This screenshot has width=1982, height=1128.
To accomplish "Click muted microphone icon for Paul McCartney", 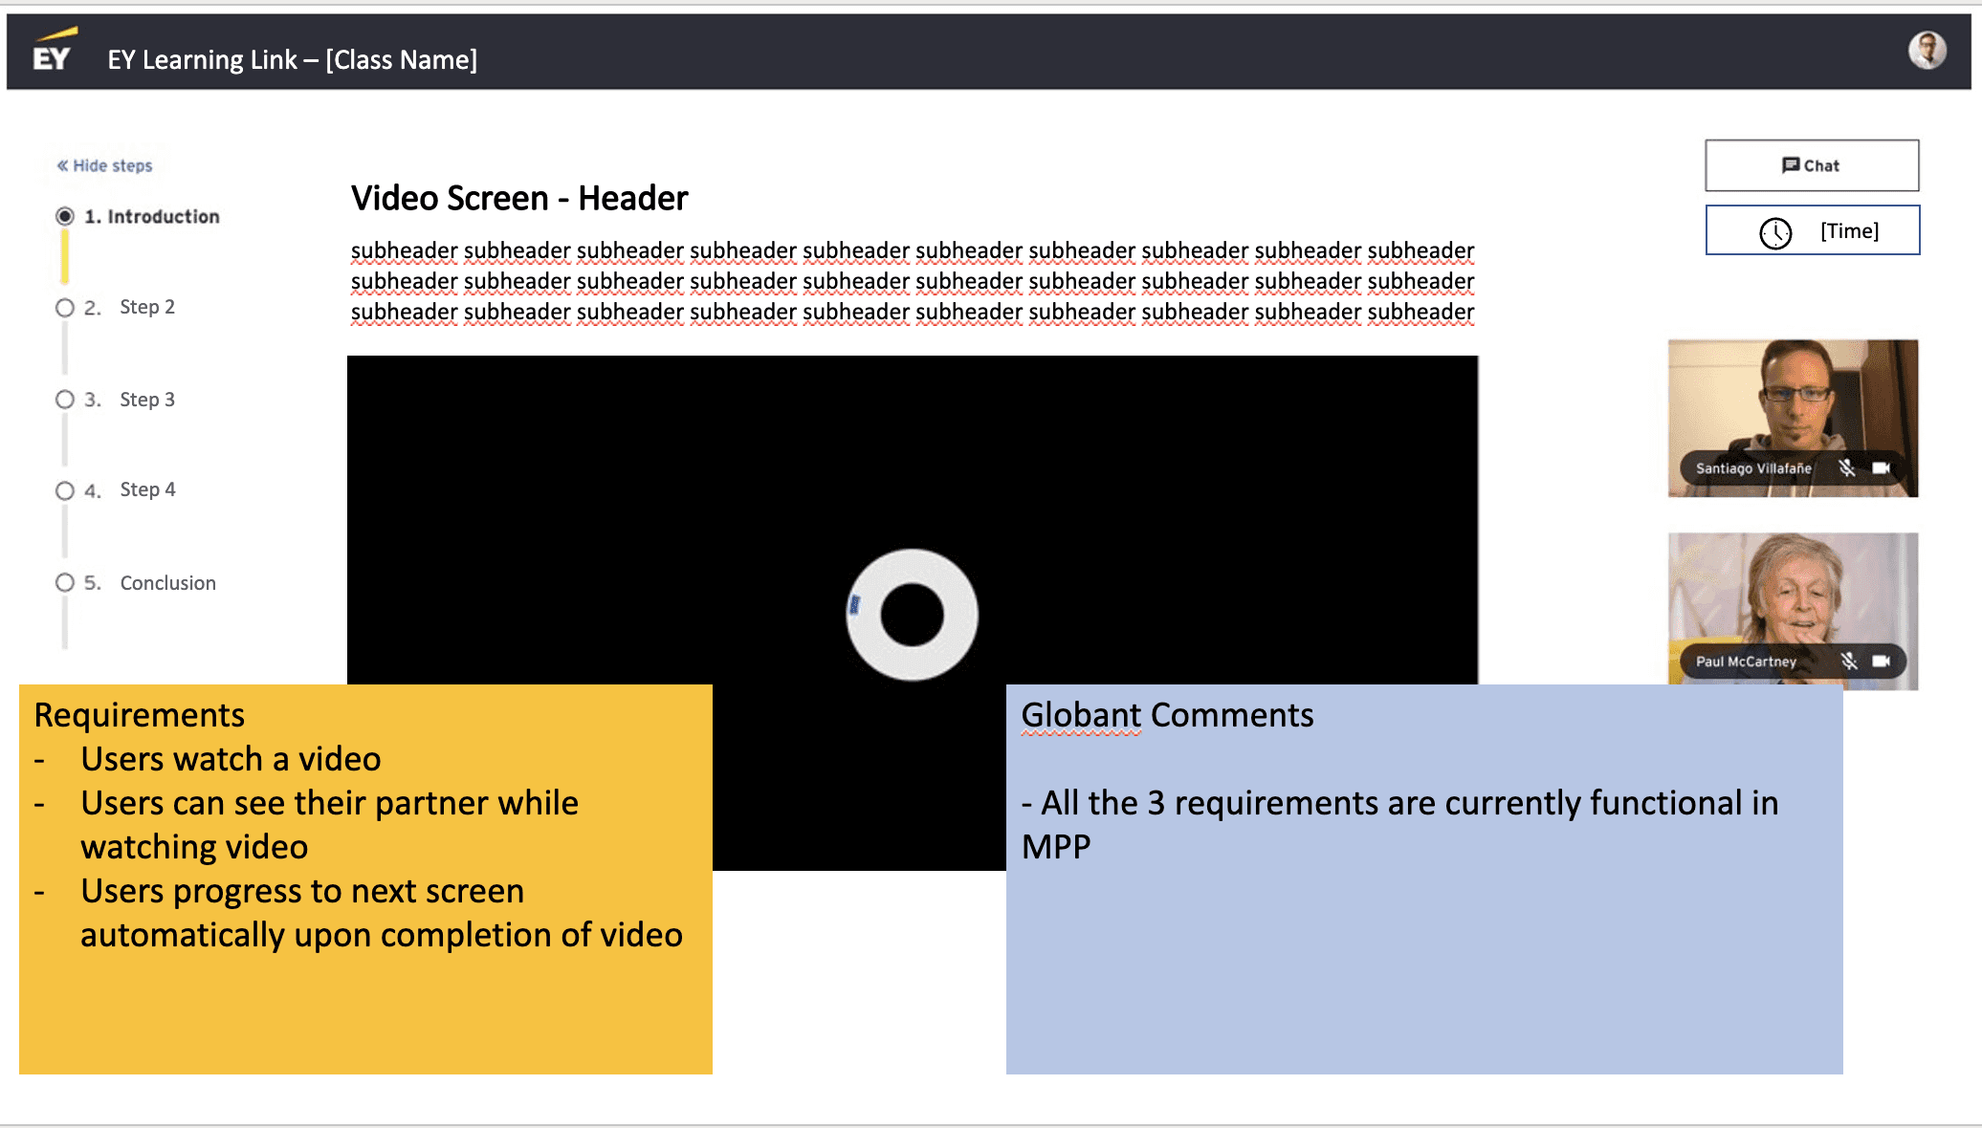I will tap(1849, 661).
